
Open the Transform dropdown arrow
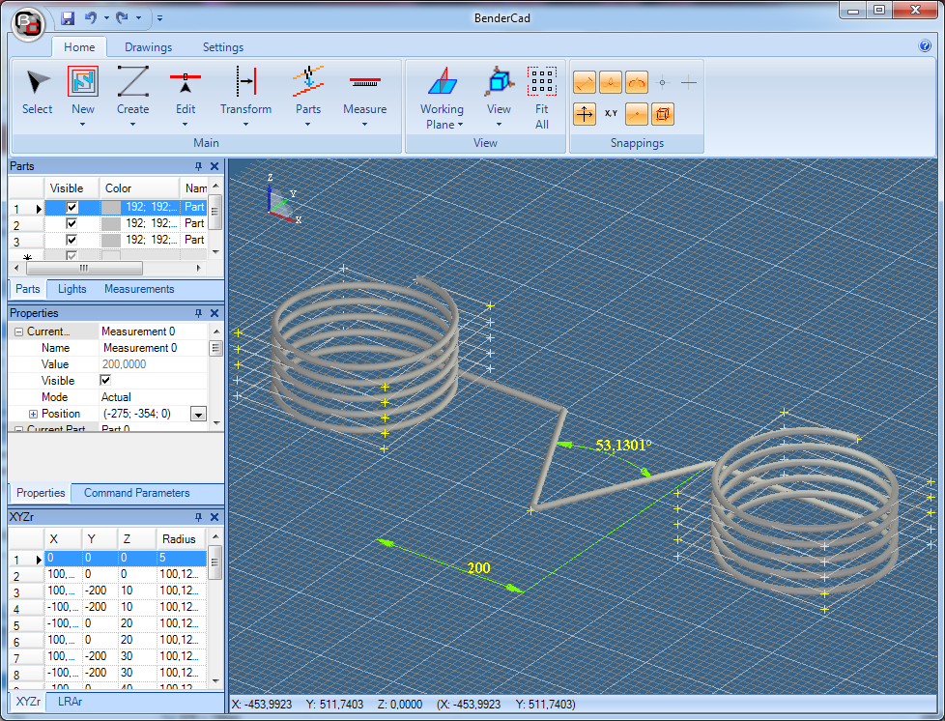click(245, 124)
